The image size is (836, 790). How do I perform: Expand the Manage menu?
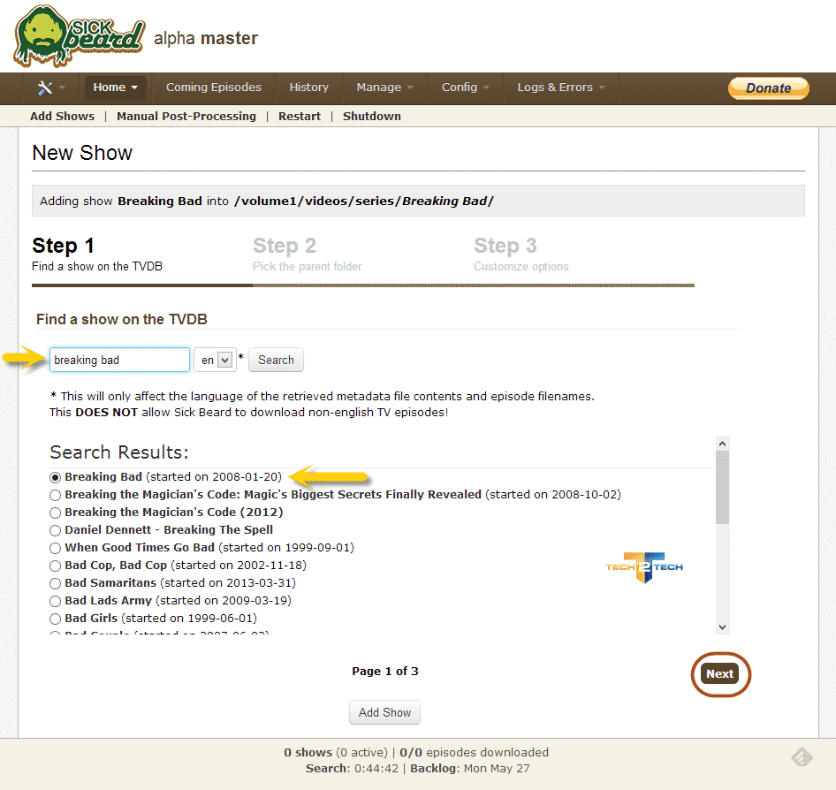pos(384,87)
